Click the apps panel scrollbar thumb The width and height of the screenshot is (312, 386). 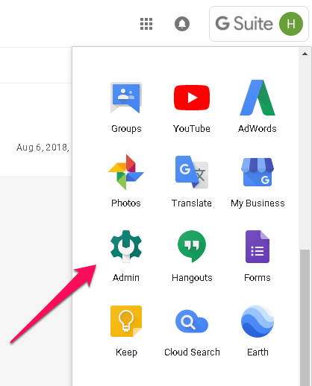point(305,317)
